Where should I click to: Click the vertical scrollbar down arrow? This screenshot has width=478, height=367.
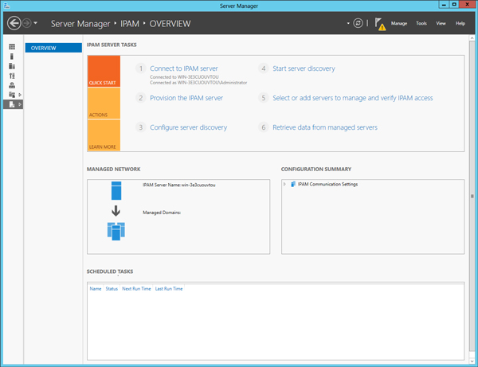point(472,361)
